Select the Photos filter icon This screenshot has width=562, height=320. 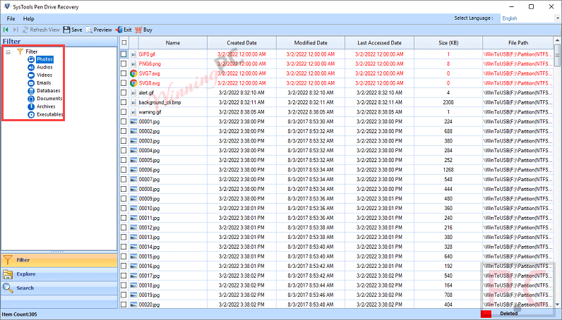(x=31, y=59)
